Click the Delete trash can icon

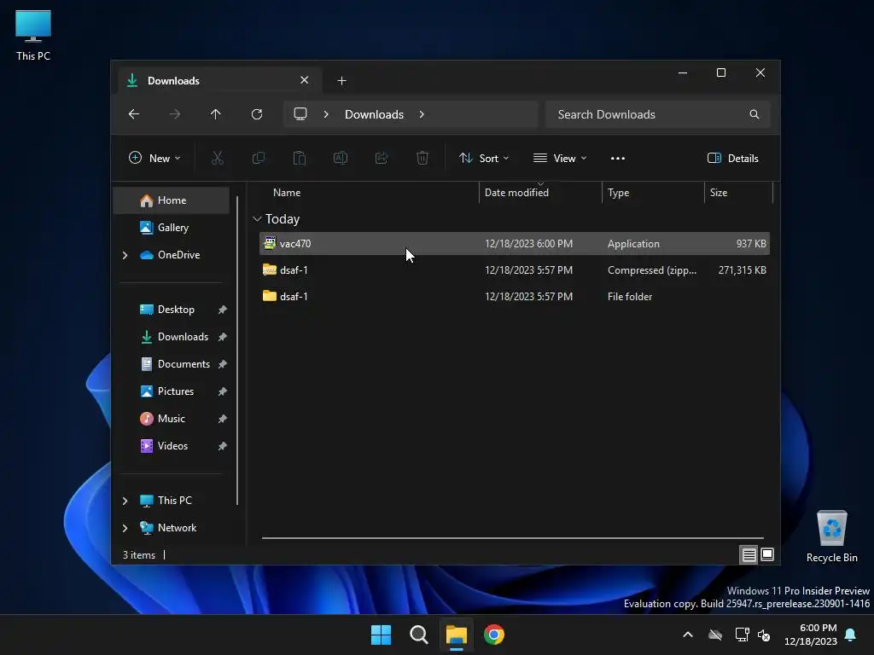click(x=422, y=158)
